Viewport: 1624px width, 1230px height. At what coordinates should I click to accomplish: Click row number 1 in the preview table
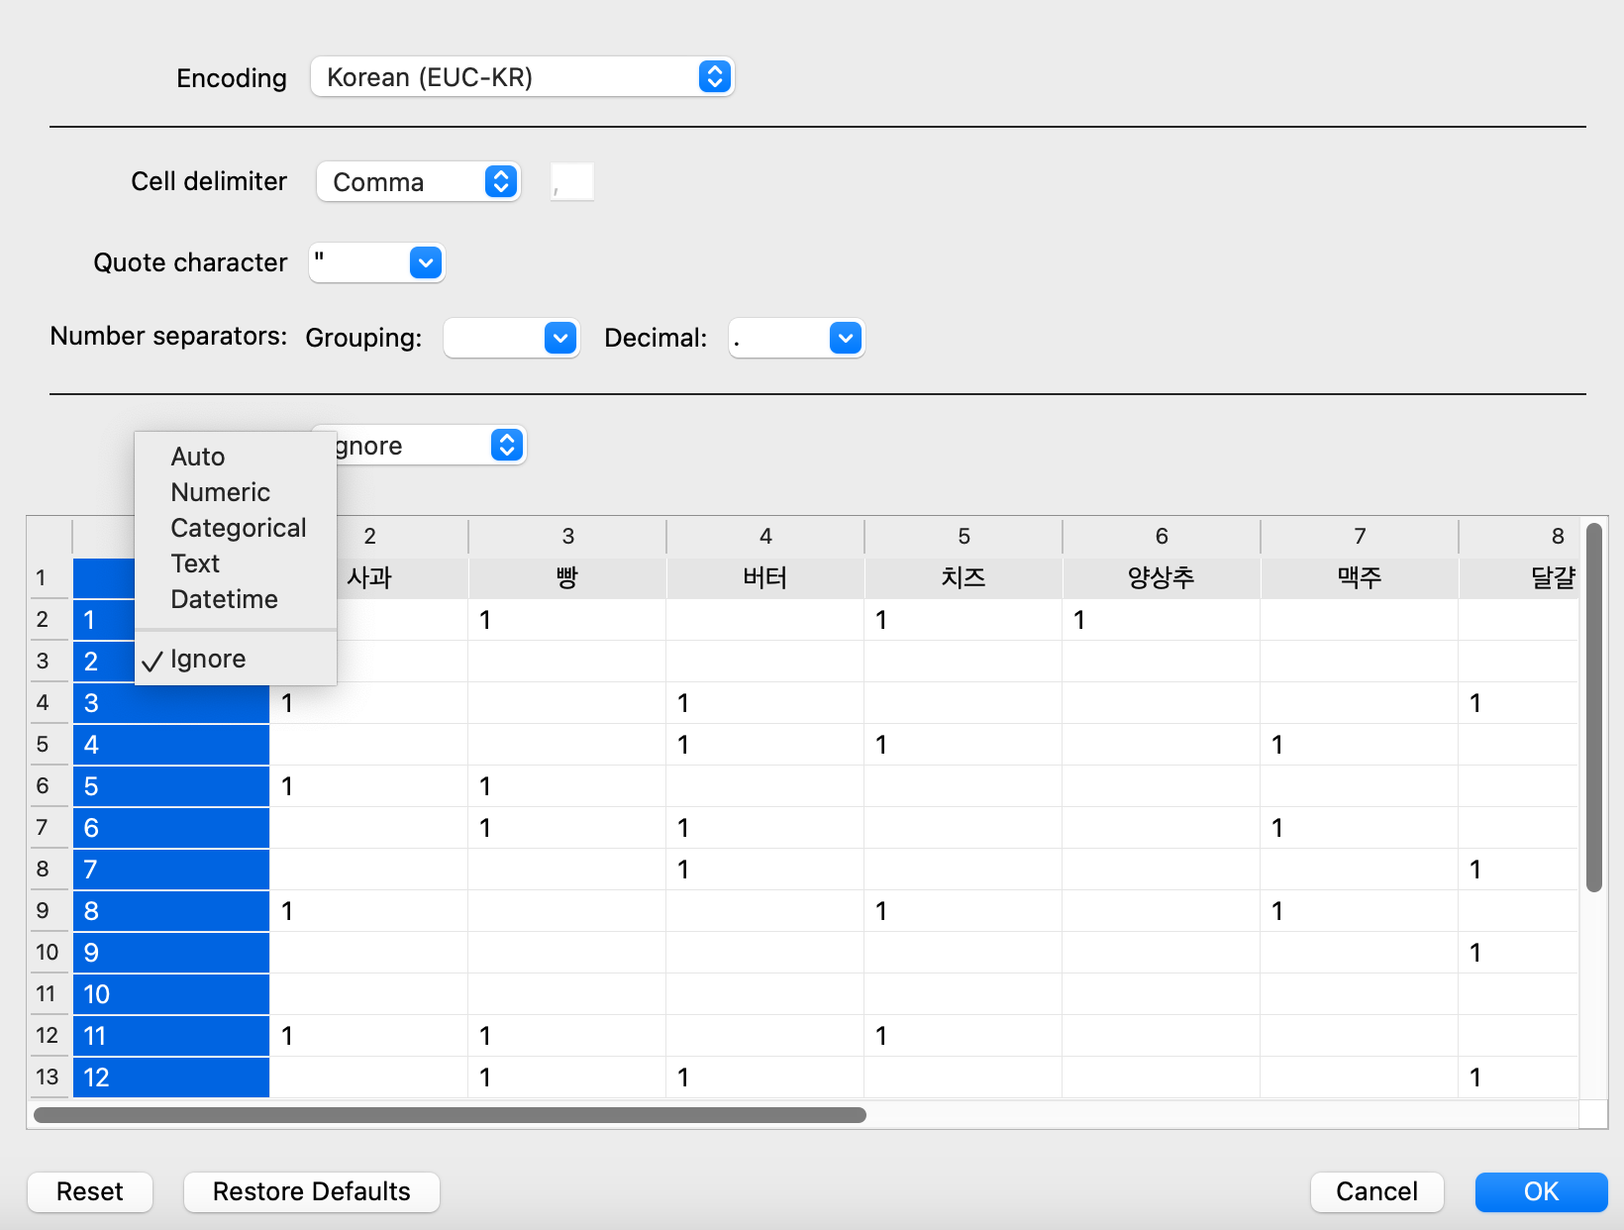[x=49, y=577]
